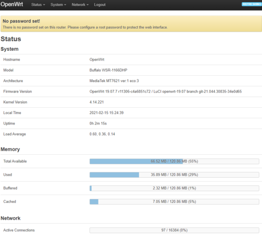Click the Used memory progress bar
This screenshot has width=262, height=239.
(x=174, y=175)
